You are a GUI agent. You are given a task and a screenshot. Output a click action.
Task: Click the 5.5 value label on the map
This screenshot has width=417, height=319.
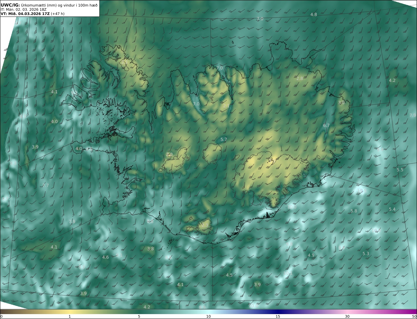tap(400, 170)
